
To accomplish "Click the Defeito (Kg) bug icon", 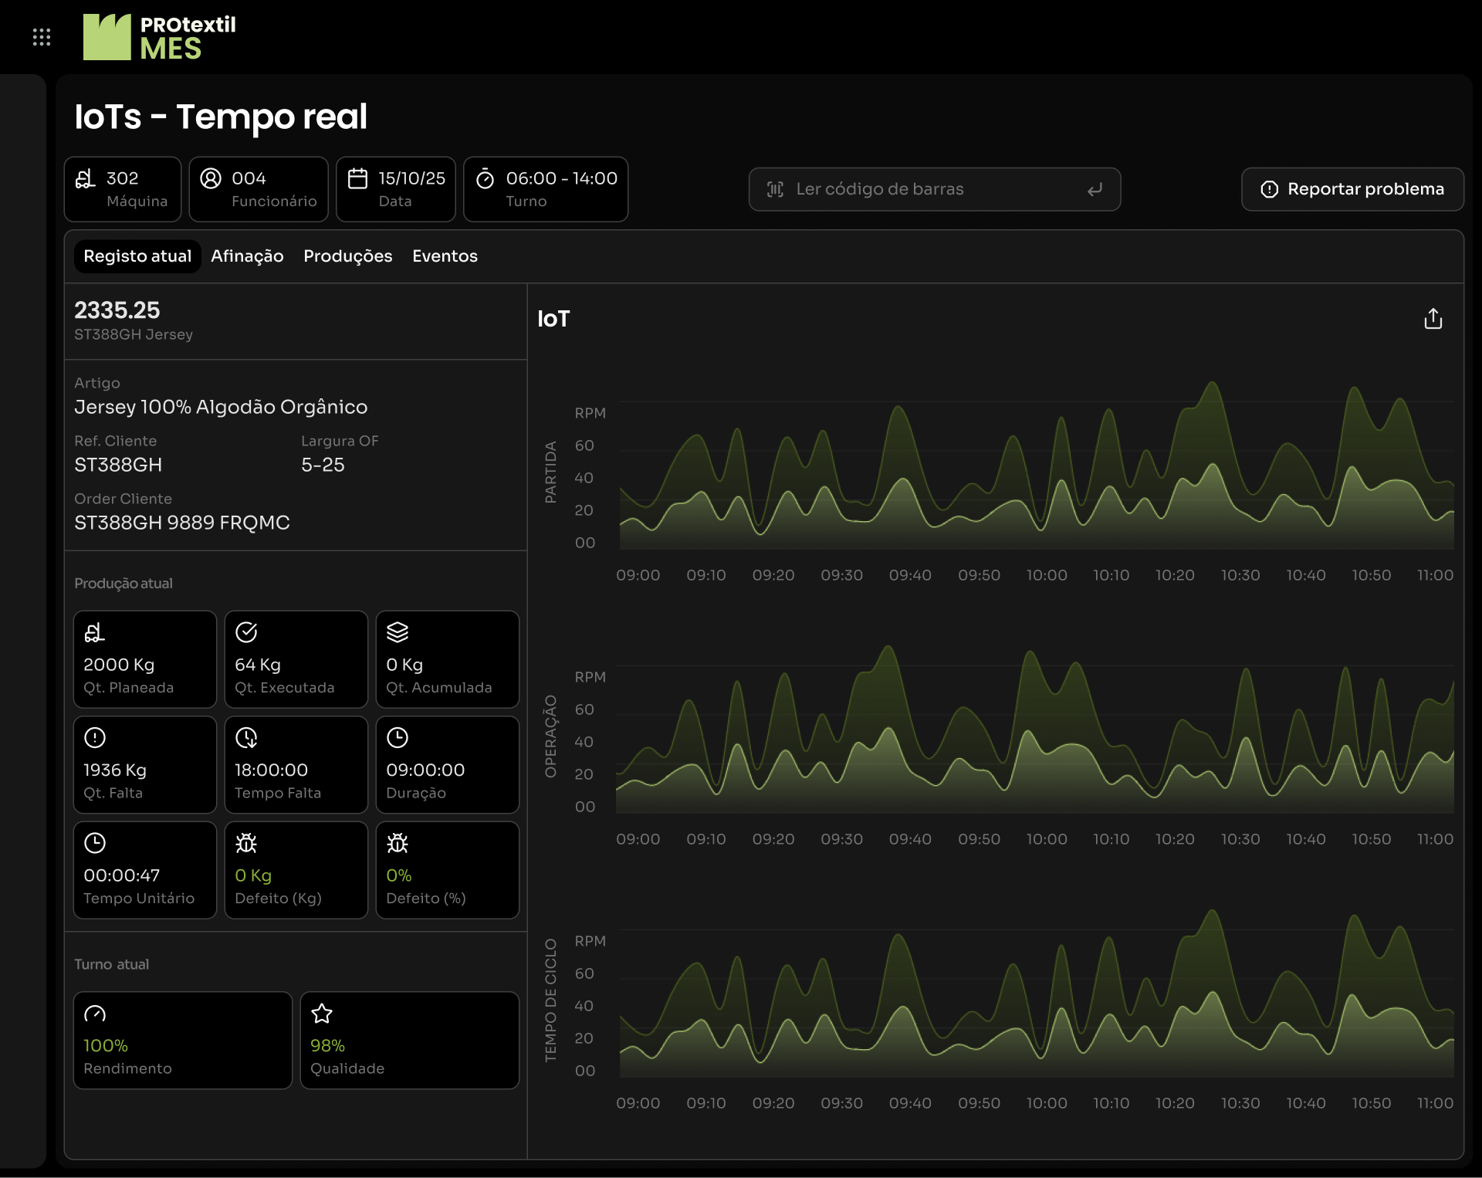I will click(246, 843).
